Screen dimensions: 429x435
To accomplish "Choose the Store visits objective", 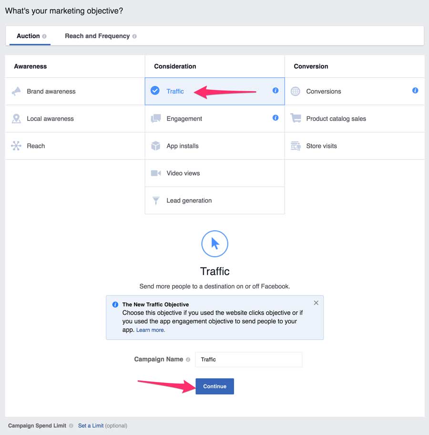I will pyautogui.click(x=355, y=146).
